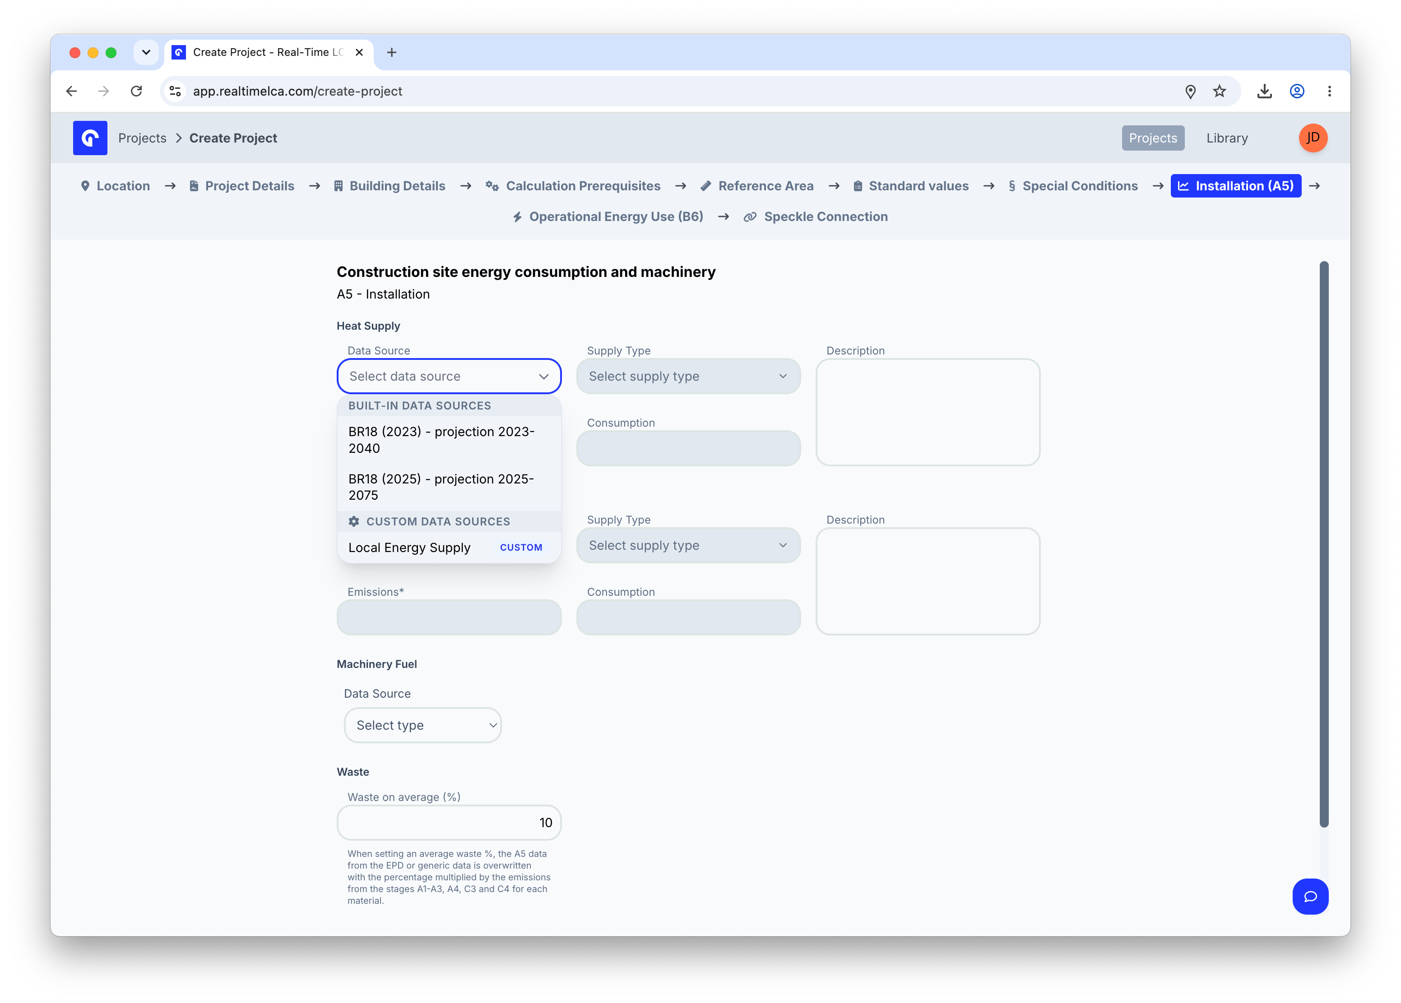Click the browser back arrow
The width and height of the screenshot is (1401, 1003).
click(72, 92)
